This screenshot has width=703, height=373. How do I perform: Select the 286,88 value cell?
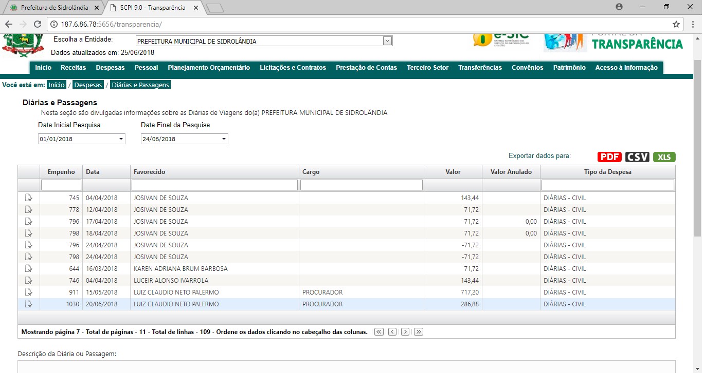(453, 304)
